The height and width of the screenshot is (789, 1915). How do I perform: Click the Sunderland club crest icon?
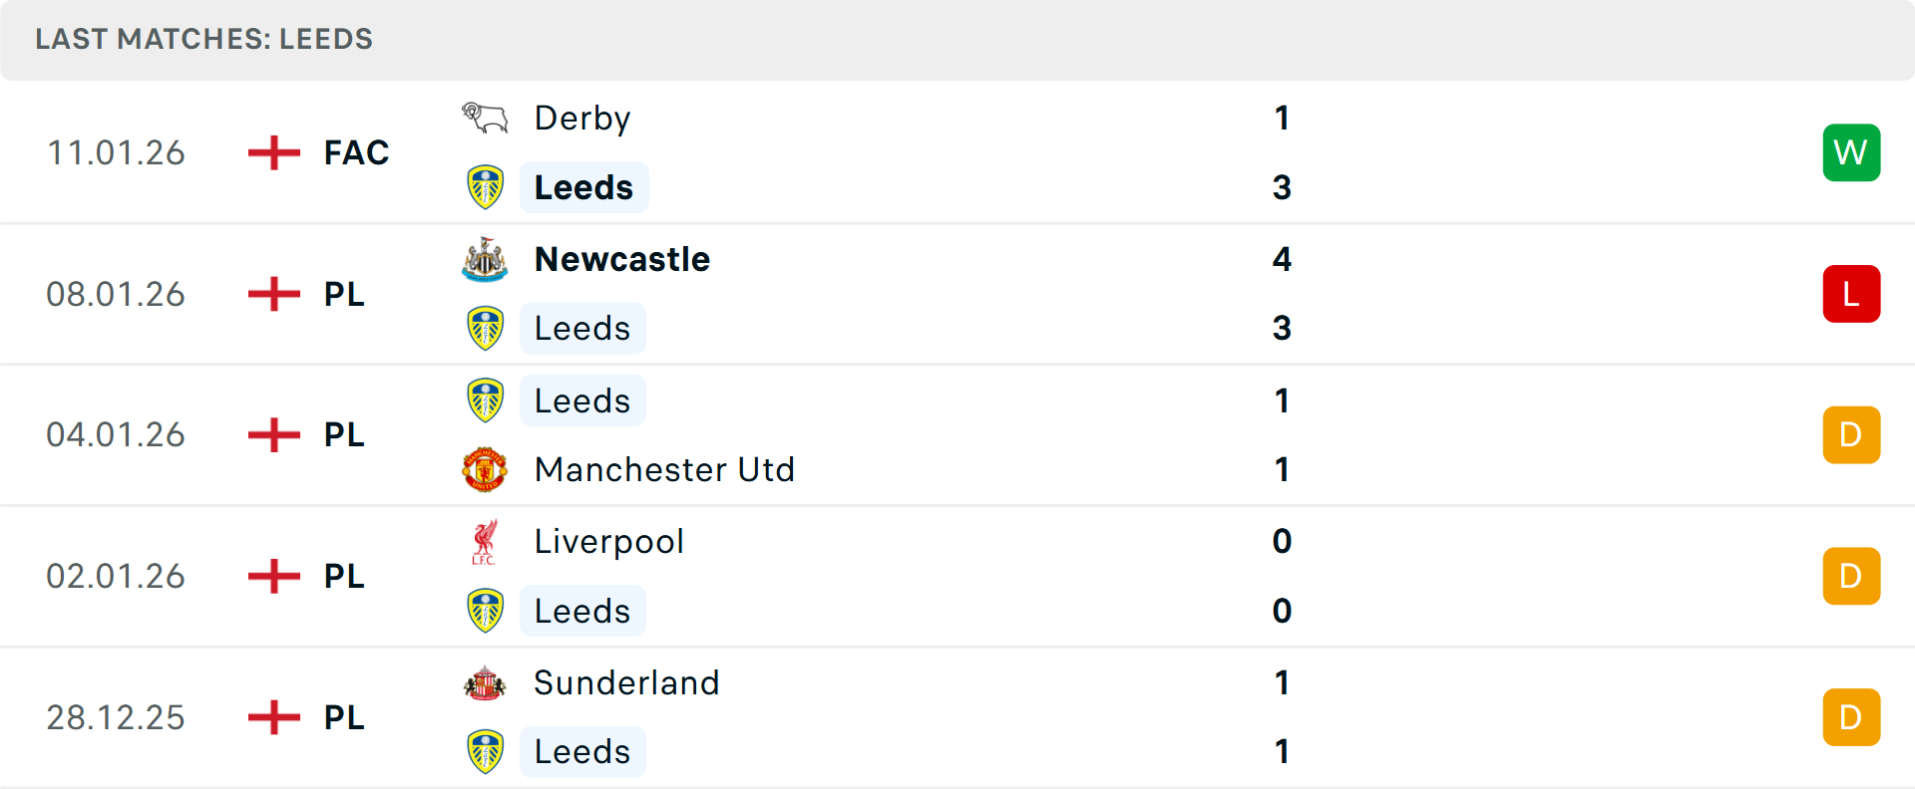coord(485,683)
